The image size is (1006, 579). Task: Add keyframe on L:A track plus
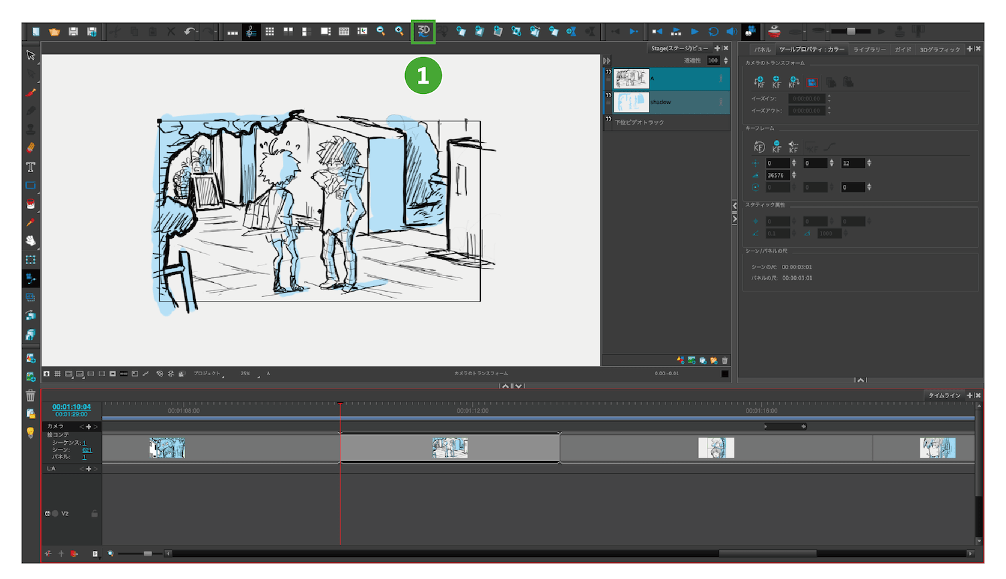pyautogui.click(x=89, y=469)
